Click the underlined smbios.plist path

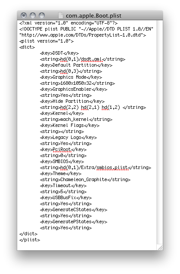[112, 168]
